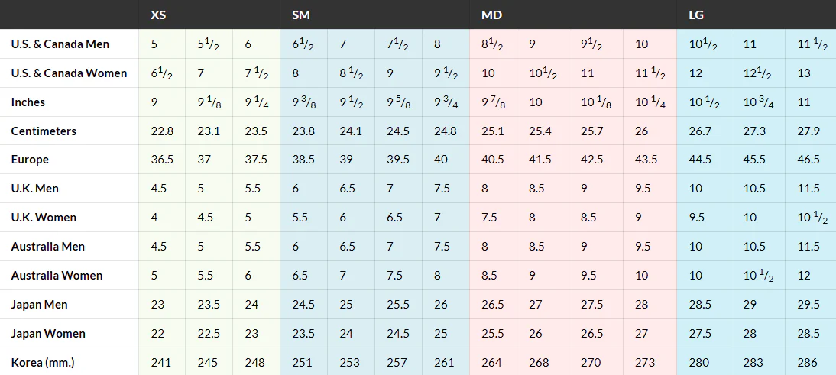This screenshot has height=375, width=836.
Task: Click the Europe row label
Action: [29, 160]
